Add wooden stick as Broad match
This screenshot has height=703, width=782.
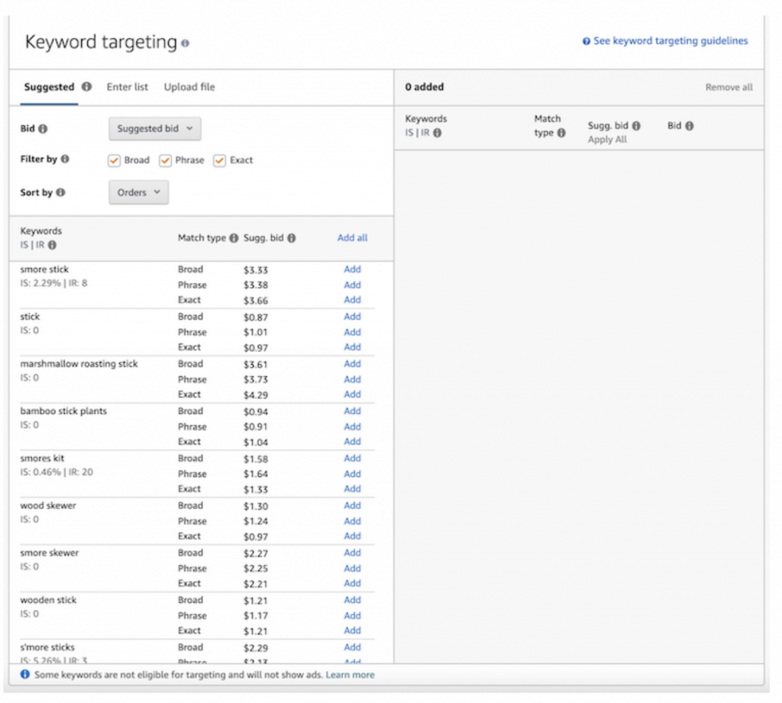click(352, 600)
